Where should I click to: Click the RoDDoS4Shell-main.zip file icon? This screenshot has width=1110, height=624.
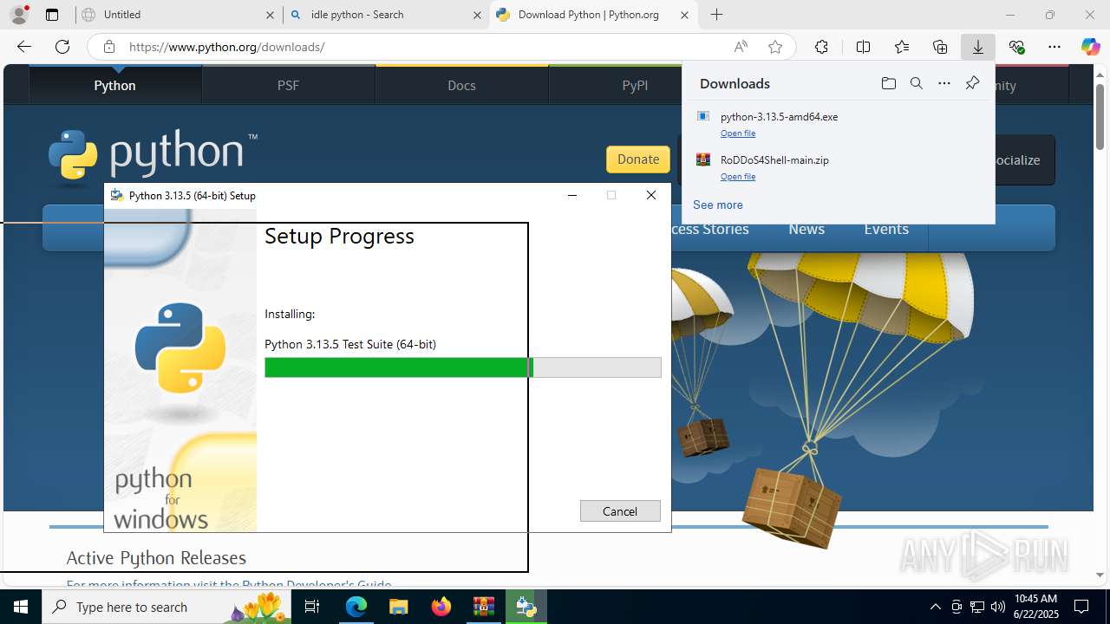[x=703, y=159]
